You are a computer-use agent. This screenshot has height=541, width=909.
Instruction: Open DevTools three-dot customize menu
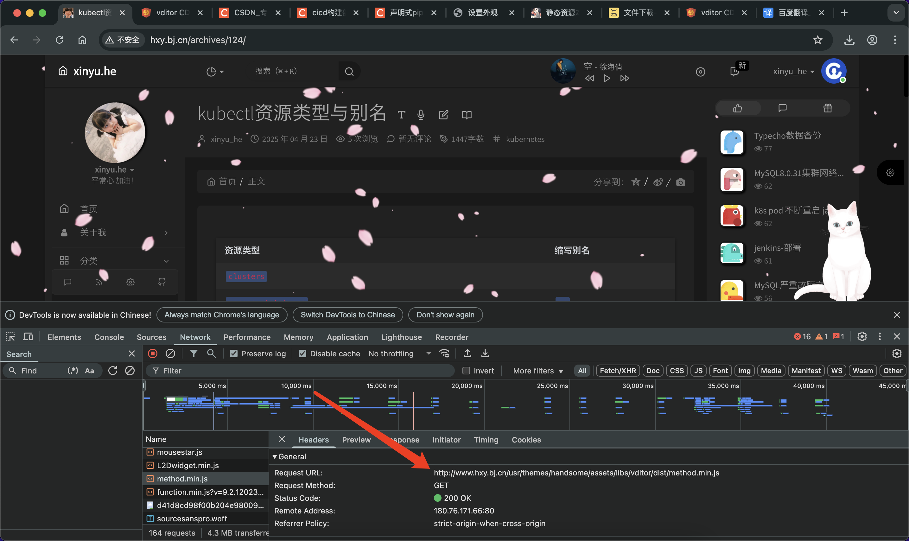(x=880, y=336)
